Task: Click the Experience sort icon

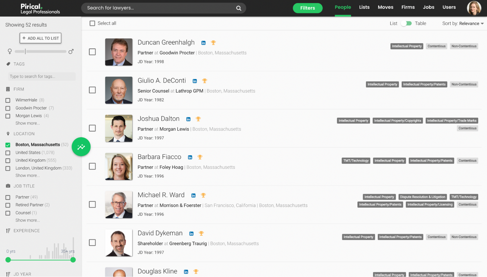Action: [8, 231]
